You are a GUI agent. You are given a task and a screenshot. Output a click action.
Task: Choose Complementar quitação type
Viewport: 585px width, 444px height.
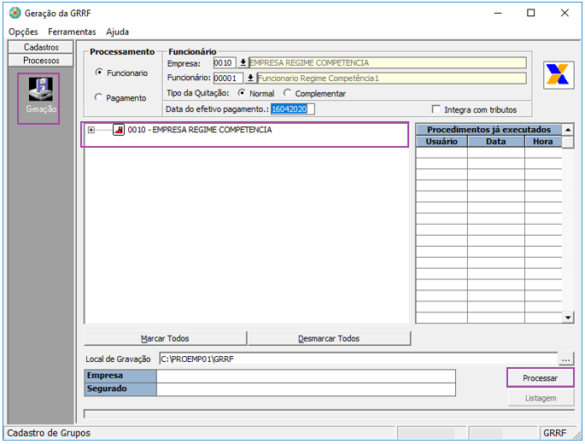click(x=288, y=93)
